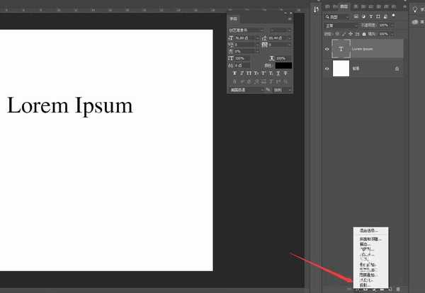Image resolution: width=425 pixels, height=293 pixels.
Task: Toggle visibility of the background layer
Action: point(327,69)
